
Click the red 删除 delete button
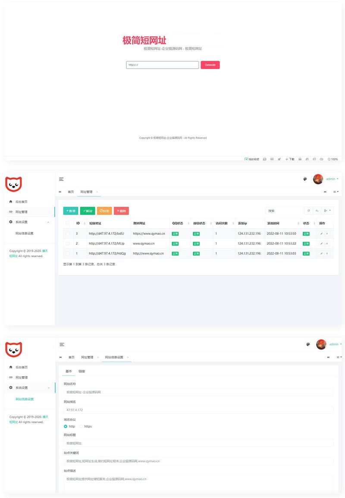point(121,211)
